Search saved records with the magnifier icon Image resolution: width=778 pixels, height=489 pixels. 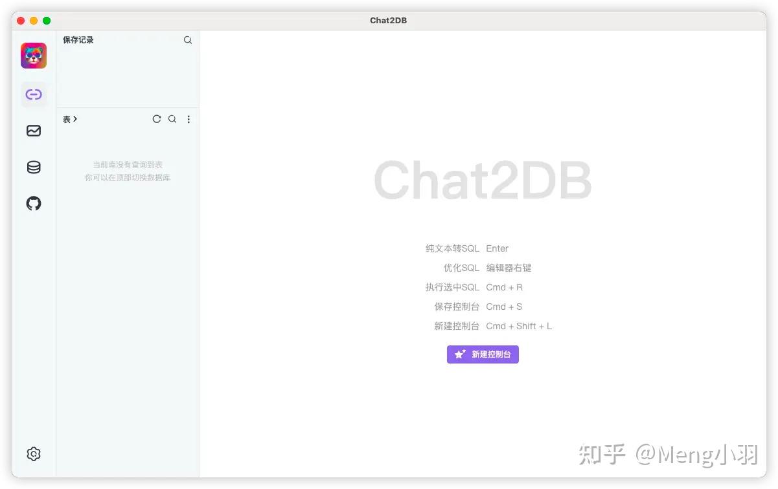click(187, 39)
